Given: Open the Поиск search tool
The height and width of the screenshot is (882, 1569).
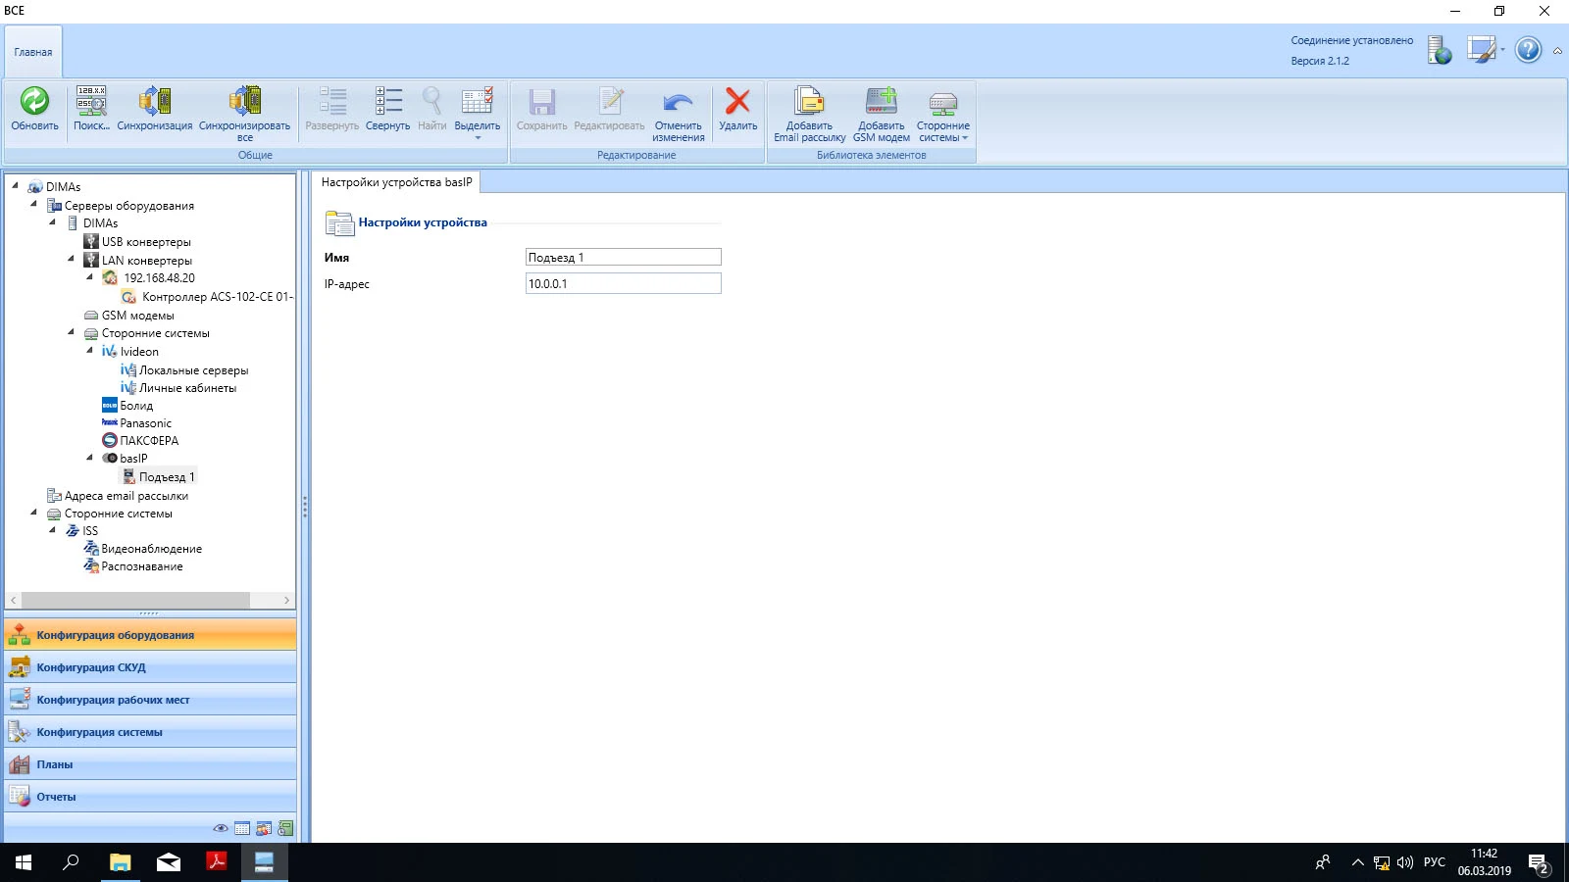Looking at the screenshot, I should point(91,102).
